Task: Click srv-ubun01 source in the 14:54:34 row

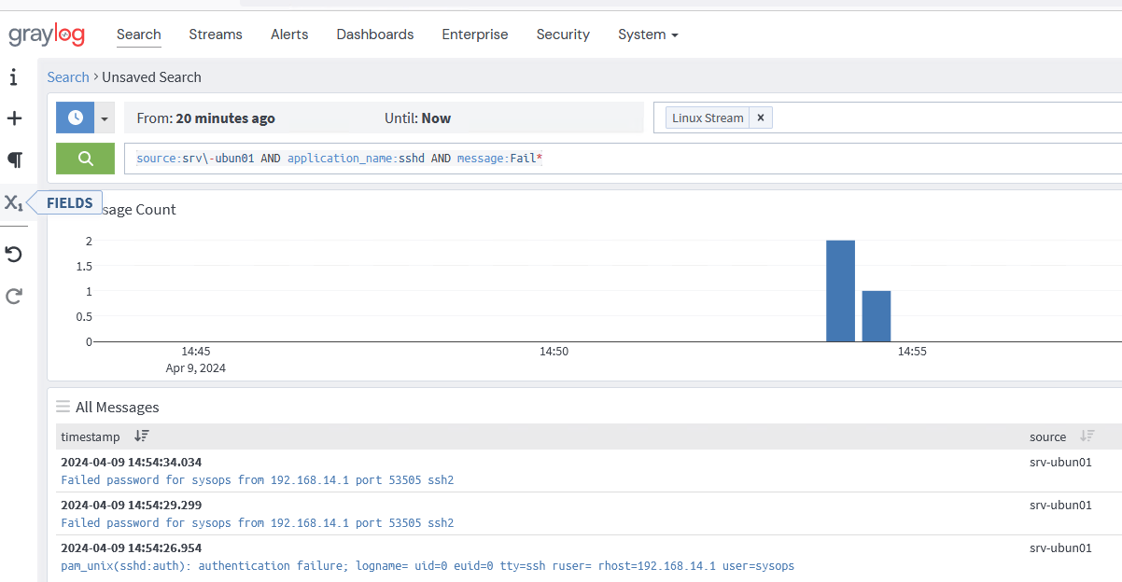Action: point(1060,462)
